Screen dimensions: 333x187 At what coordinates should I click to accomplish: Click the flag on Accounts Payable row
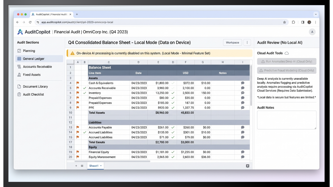click(78, 128)
